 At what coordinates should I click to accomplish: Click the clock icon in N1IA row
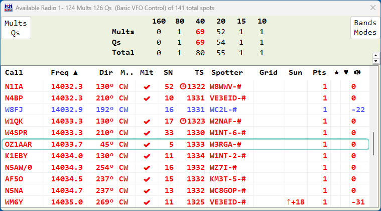pos(183,86)
